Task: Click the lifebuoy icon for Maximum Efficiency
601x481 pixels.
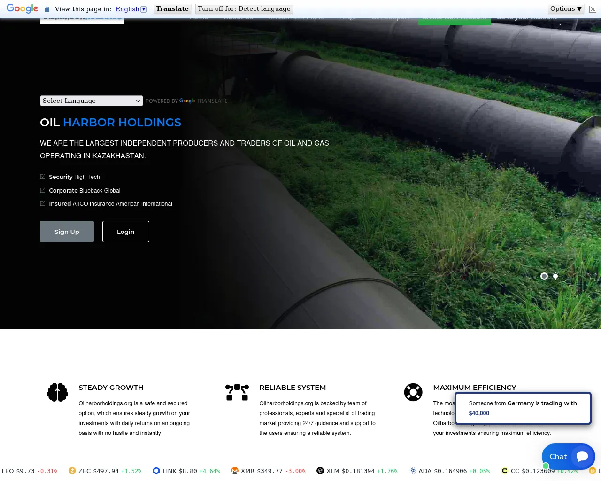Action: pos(413,392)
